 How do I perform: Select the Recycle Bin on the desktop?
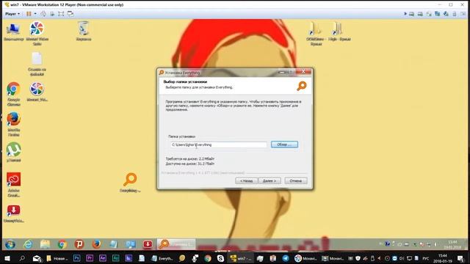tap(83, 31)
